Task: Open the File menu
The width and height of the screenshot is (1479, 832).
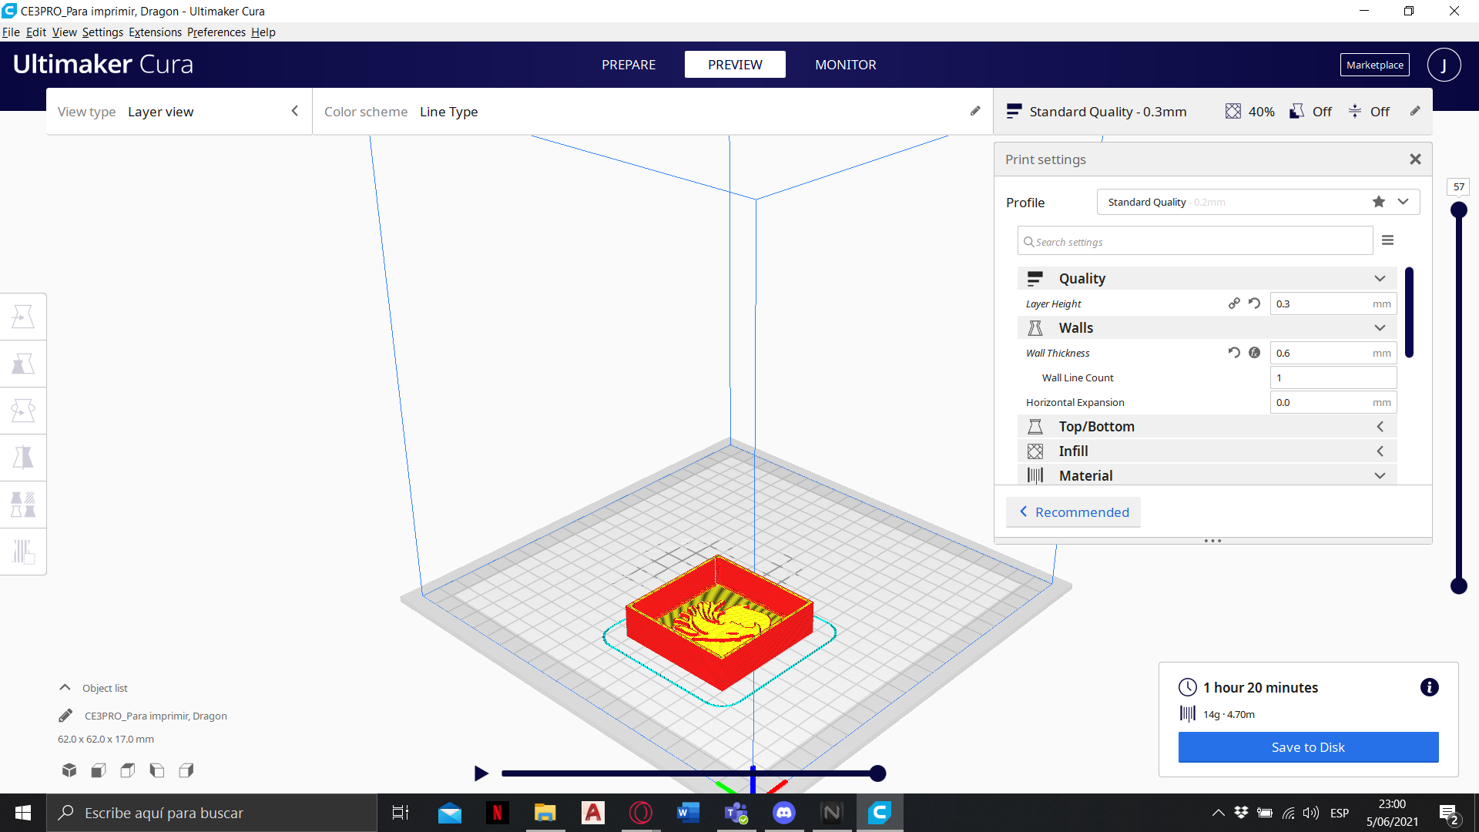Action: [x=11, y=32]
